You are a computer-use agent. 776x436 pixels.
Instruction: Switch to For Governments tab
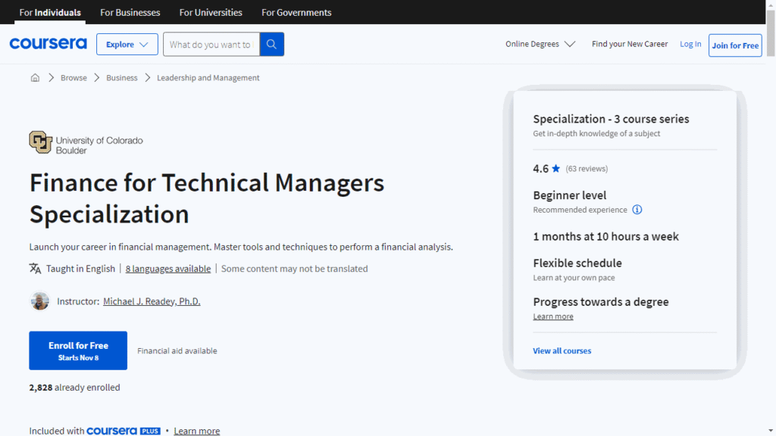click(296, 12)
